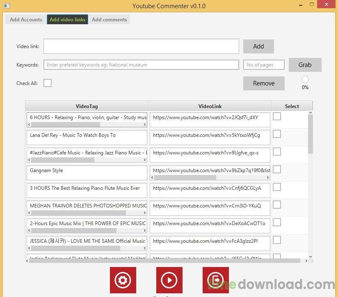Screen dimensions: 338x297
Task: Click the Select column header
Action: point(292,106)
